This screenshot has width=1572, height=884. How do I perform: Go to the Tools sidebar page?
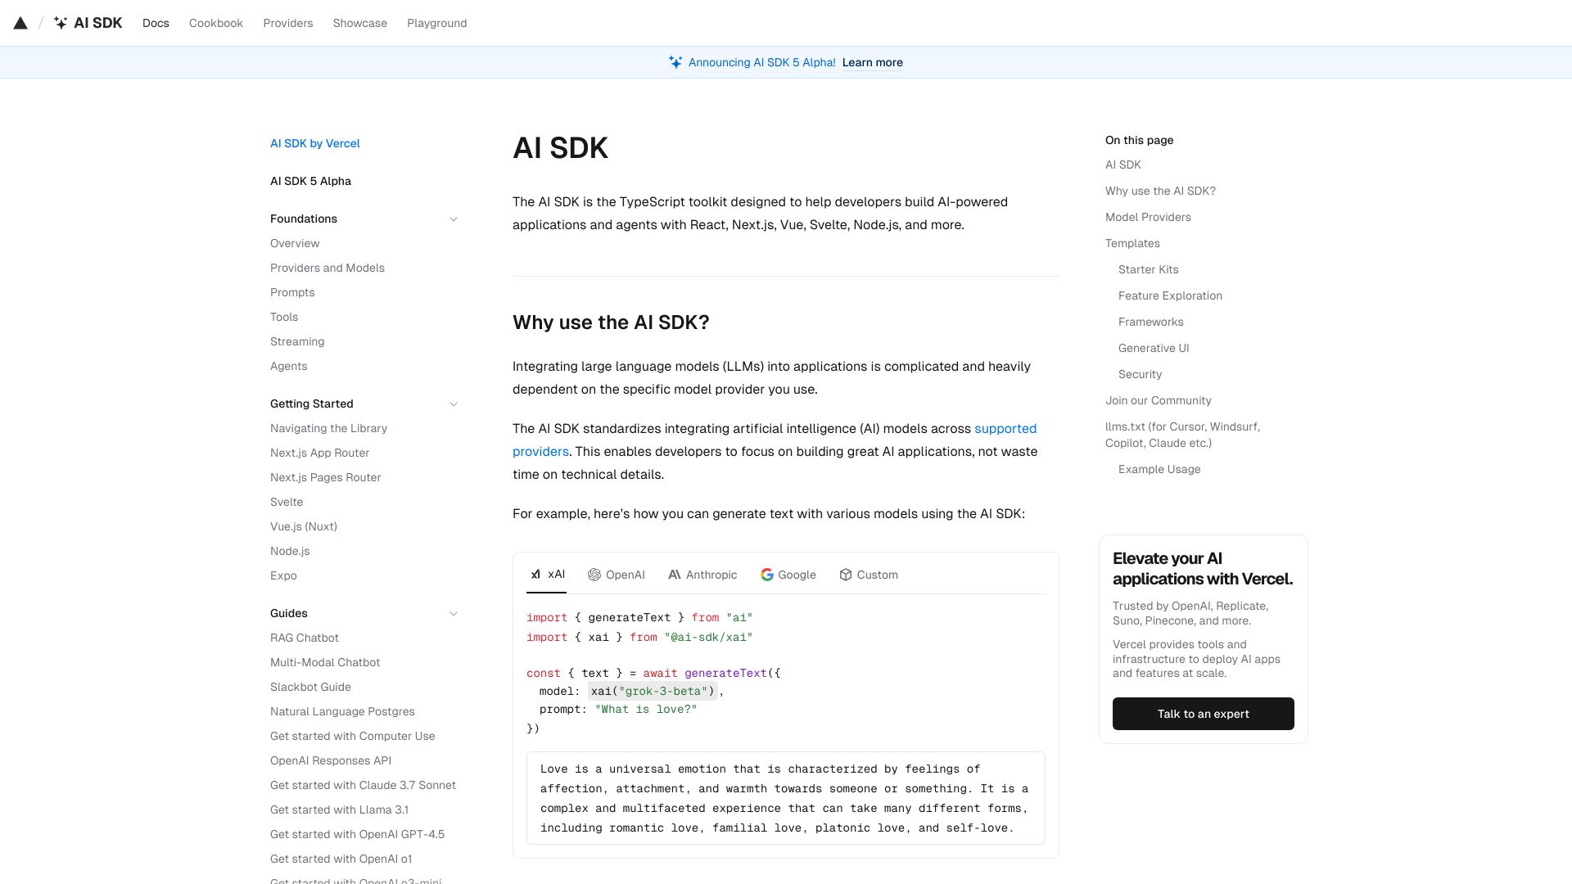tap(284, 317)
